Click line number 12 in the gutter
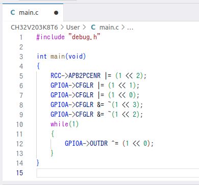Image resolution: width=199 pixels, height=185 pixels. pos(19,144)
